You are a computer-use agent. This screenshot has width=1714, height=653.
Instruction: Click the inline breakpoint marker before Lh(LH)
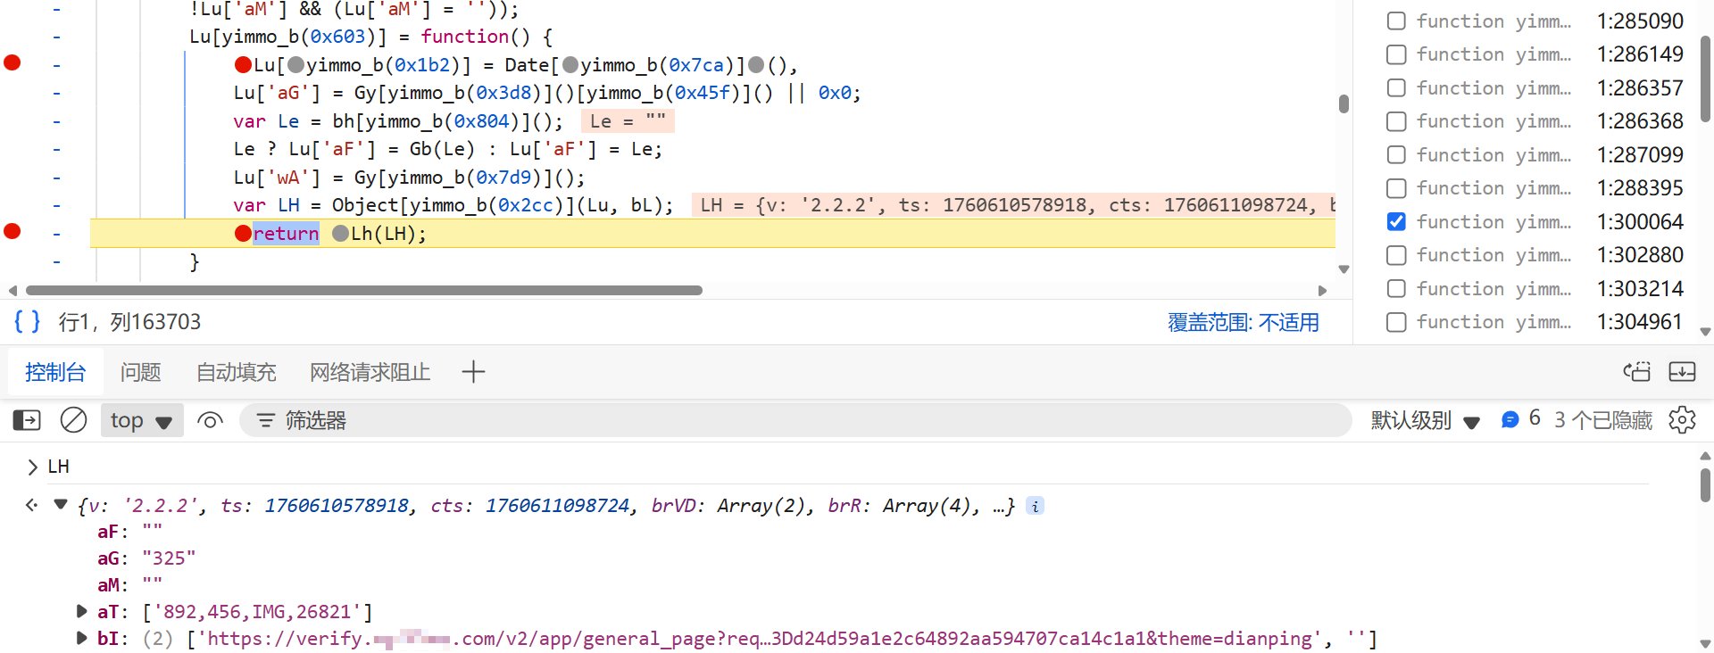pos(340,234)
